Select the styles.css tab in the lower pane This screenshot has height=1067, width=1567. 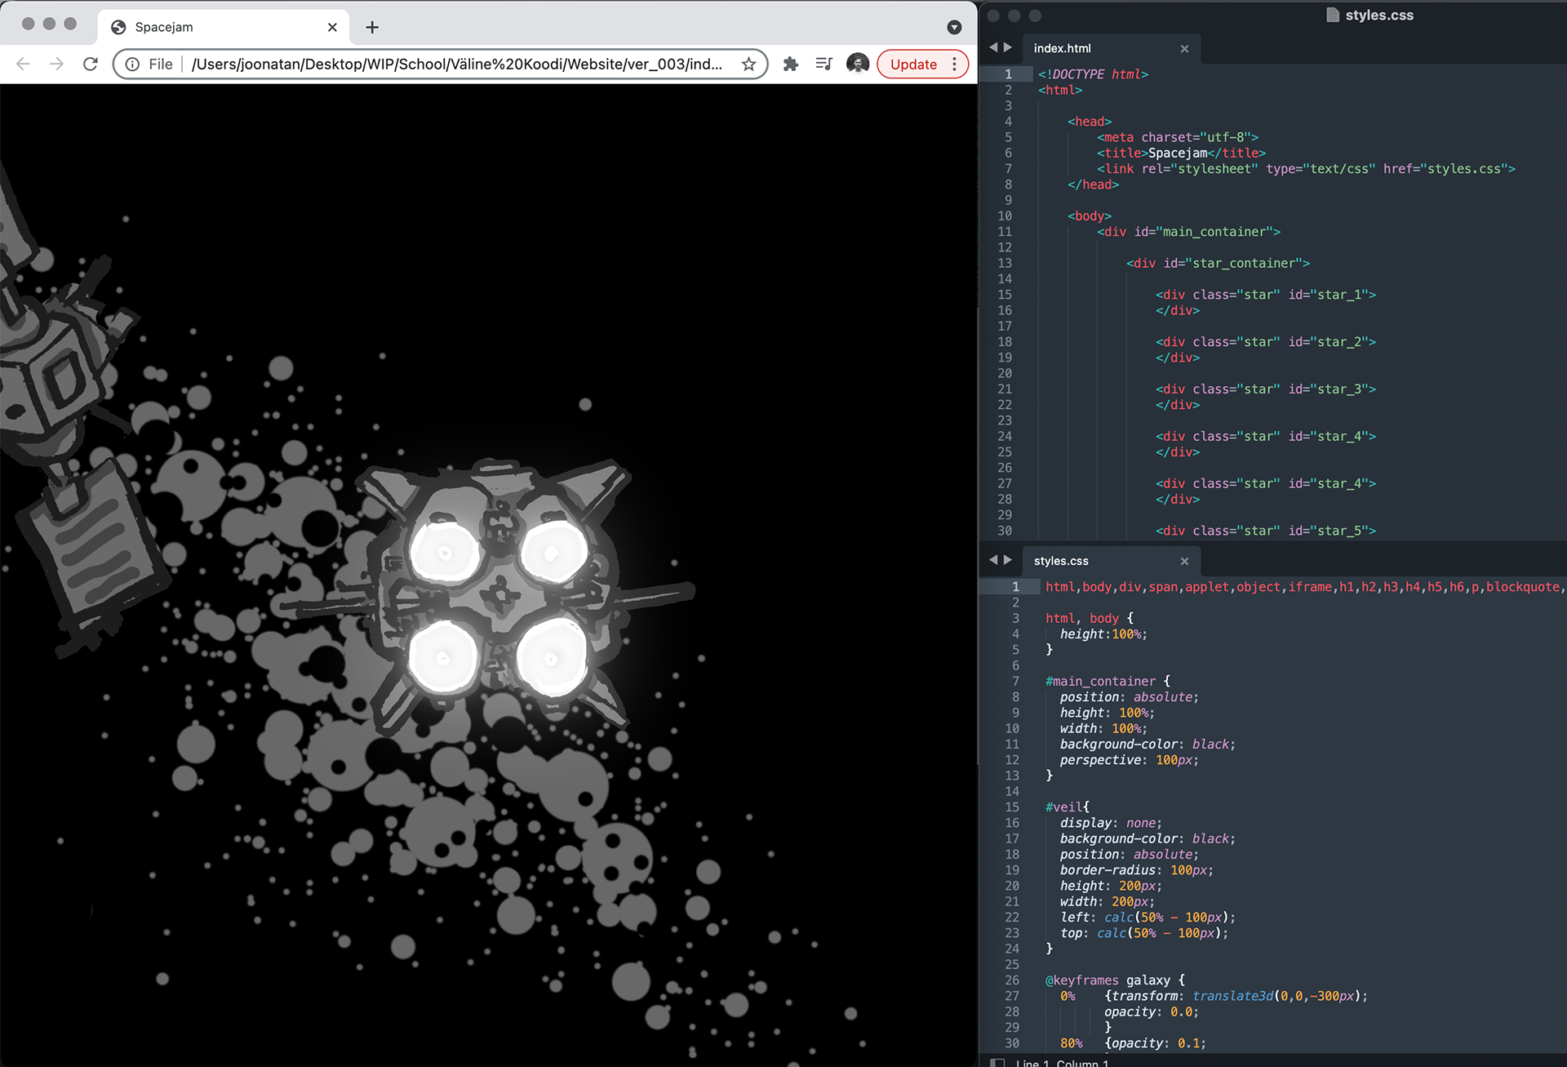pos(1061,561)
